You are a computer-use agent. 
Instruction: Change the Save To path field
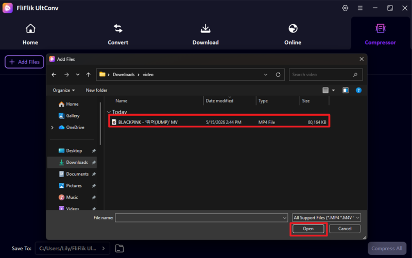[72, 249]
